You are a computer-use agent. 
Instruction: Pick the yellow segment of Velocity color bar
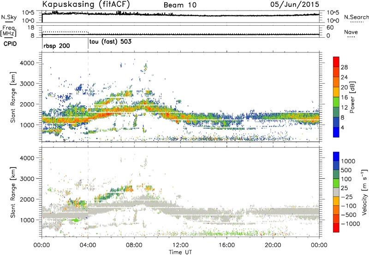point(336,201)
